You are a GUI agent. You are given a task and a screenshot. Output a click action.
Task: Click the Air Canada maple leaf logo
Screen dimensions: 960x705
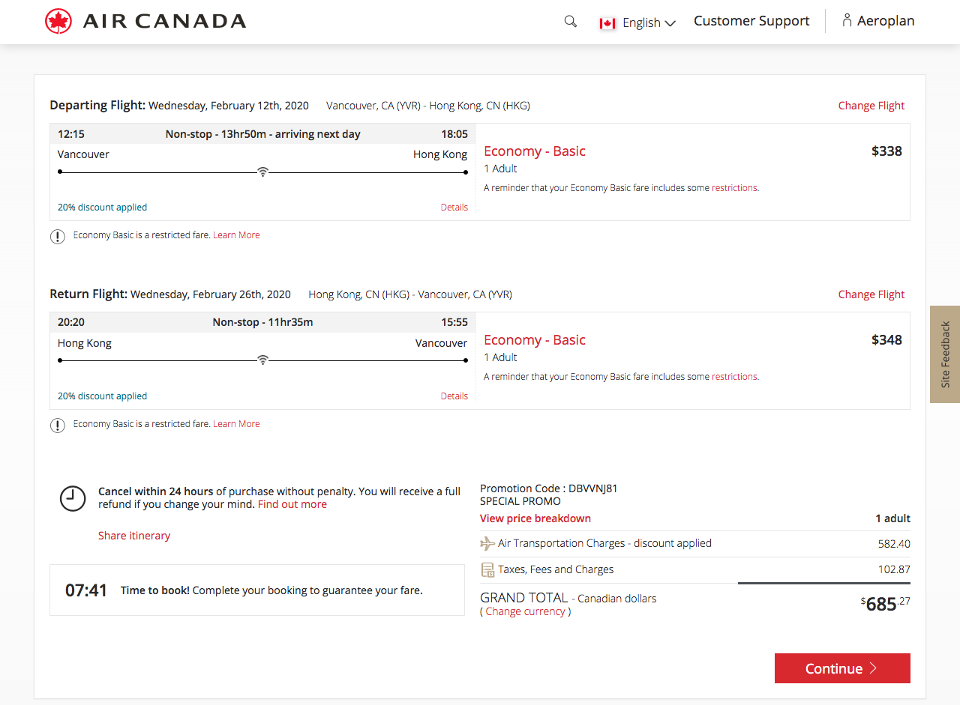[x=58, y=21]
